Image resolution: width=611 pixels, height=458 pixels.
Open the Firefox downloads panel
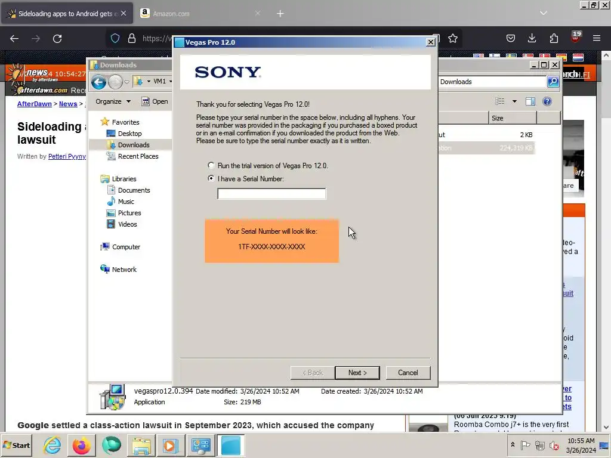[532, 38]
